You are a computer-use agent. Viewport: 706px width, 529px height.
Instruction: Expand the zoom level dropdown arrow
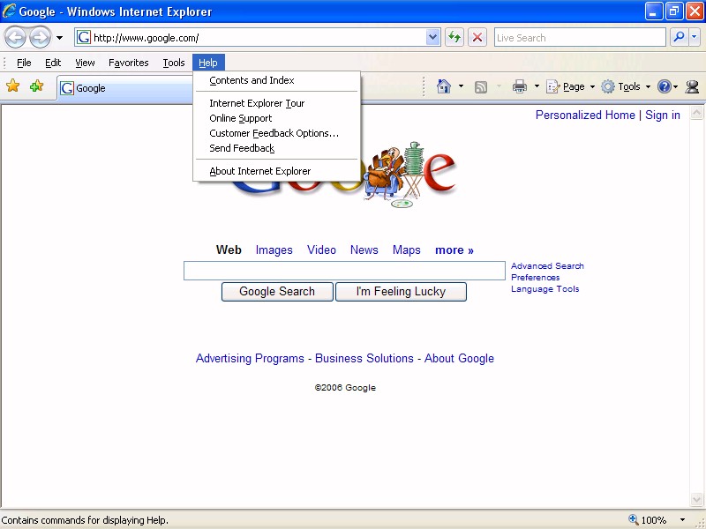point(682,520)
